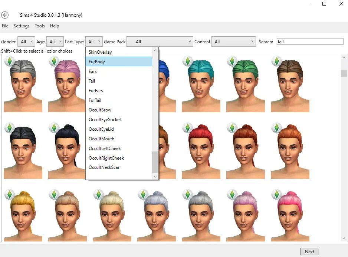Image resolution: width=348 pixels, height=257 pixels.
Task: Click the thumbnail grid scroll-down arrow
Action: [x=344, y=238]
